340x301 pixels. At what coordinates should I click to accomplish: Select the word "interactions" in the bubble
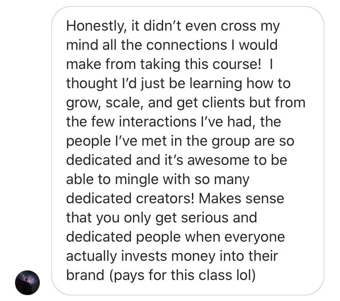158,122
